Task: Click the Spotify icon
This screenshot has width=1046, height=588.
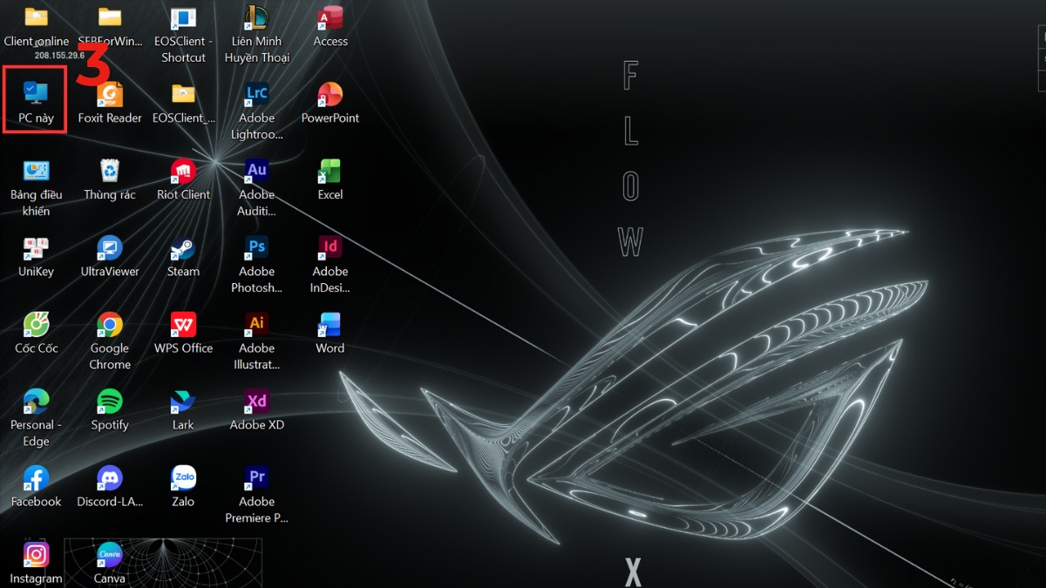Action: pos(110,401)
